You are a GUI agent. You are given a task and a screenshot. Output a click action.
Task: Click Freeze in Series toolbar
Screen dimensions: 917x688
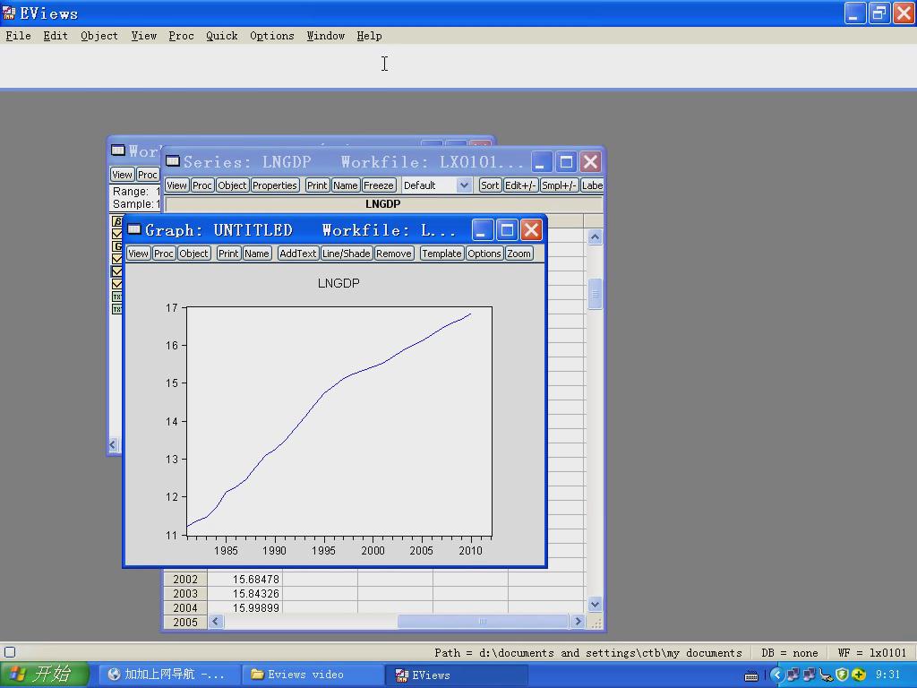379,185
